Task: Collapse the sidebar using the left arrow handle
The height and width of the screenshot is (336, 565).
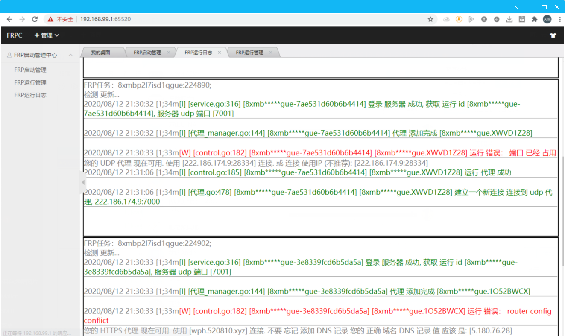Action: click(x=83, y=183)
